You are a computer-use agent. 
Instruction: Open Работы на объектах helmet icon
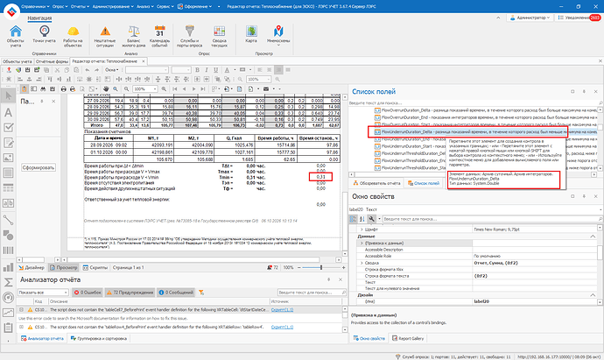point(73,36)
